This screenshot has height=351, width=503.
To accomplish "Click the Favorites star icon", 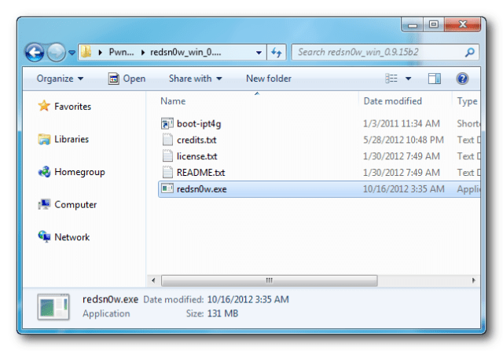I will coord(44,106).
